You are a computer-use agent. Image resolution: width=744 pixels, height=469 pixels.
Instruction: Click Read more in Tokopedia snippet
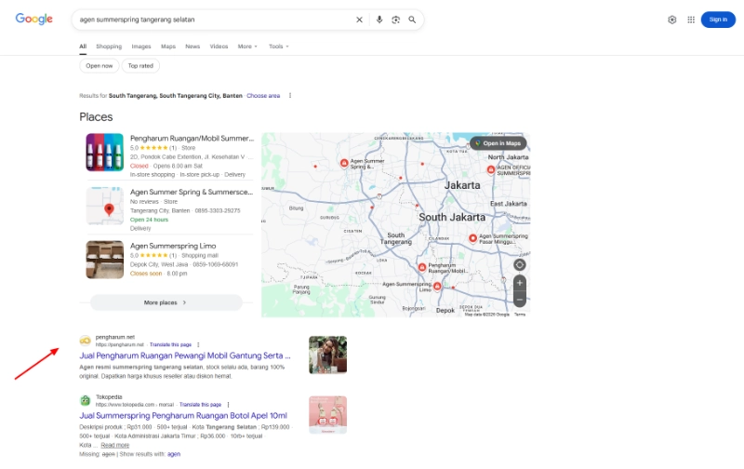(x=114, y=445)
